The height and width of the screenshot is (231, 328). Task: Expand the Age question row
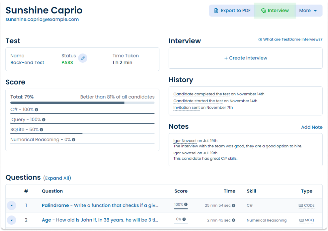click(12, 220)
